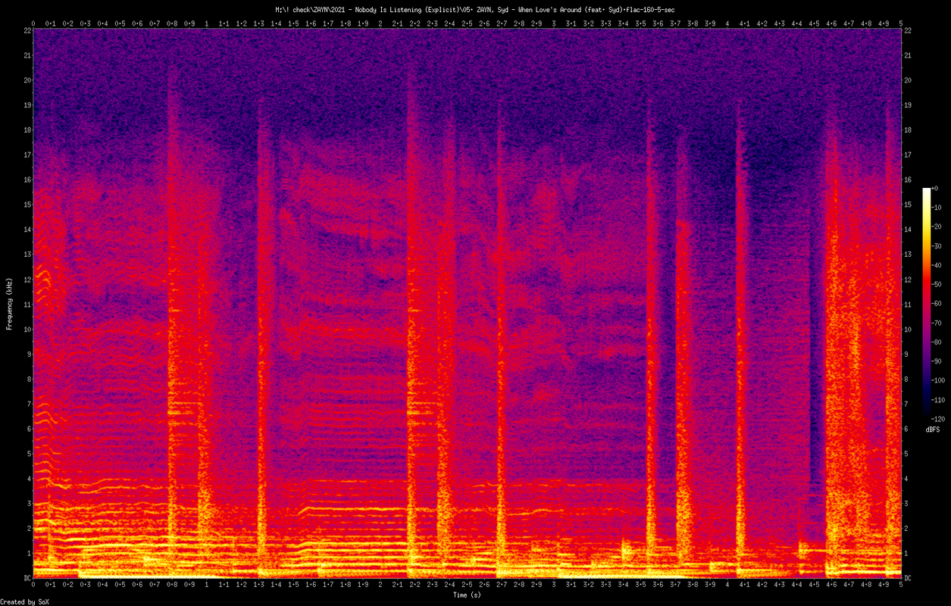Image resolution: width=951 pixels, height=606 pixels.
Task: Click the '1·3' tick on the bottom time axis
Action: pyautogui.click(x=258, y=586)
